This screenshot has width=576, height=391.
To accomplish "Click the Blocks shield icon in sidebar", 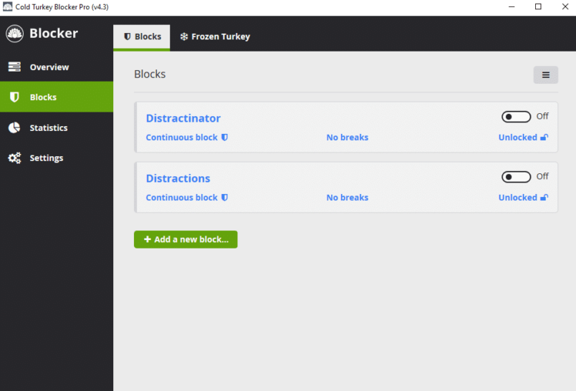I will pyautogui.click(x=14, y=97).
